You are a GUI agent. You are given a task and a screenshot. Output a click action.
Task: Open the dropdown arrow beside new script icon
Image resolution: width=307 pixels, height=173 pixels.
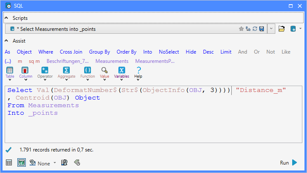(x=300, y=29)
